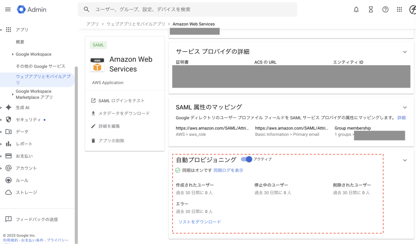This screenshot has width=416, height=244.
Task: Expand the Google Workspace tree arrow
Action: (x=13, y=54)
